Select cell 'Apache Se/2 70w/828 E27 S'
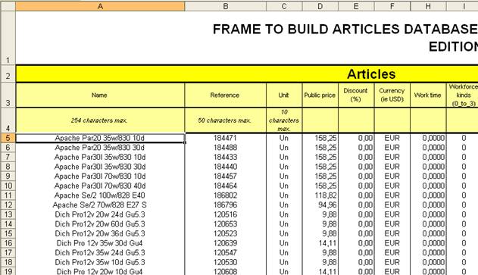The image size is (478, 275). (100, 205)
